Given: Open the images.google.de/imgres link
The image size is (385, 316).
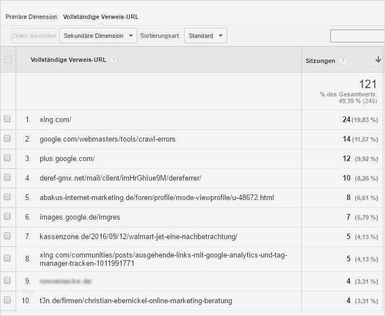Looking at the screenshot, I should [80, 217].
